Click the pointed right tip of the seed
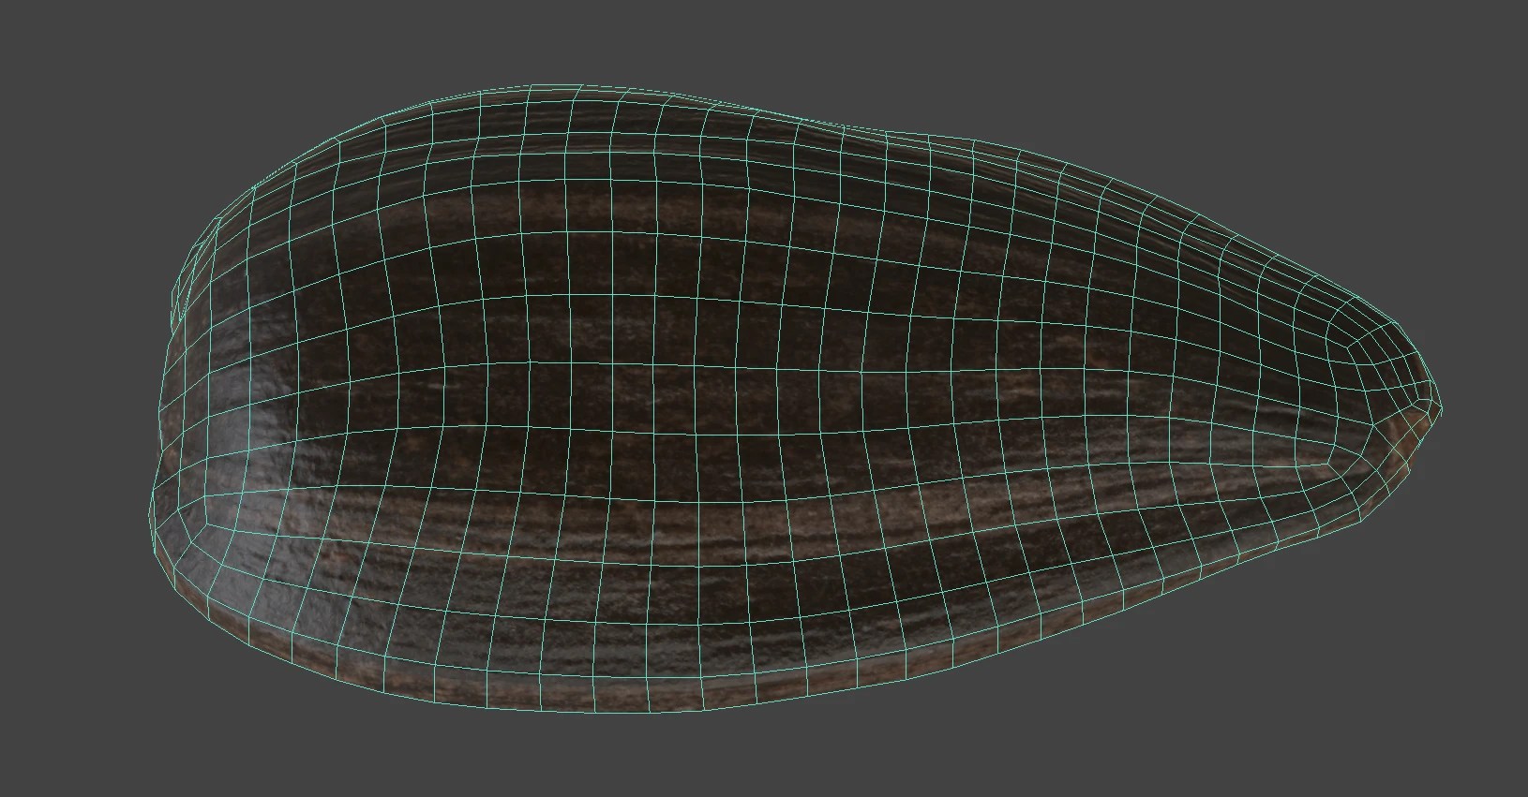 [x=1437, y=408]
